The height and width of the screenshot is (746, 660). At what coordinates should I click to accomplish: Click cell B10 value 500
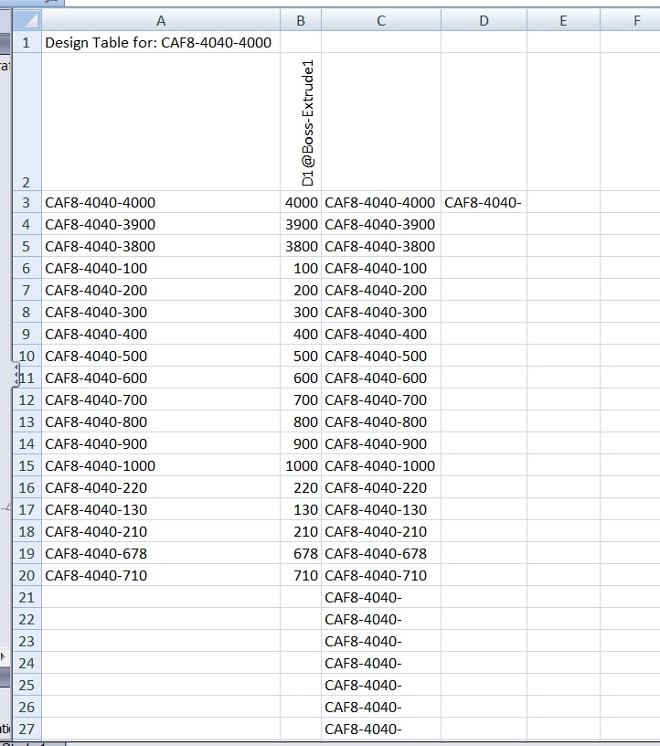(301, 356)
